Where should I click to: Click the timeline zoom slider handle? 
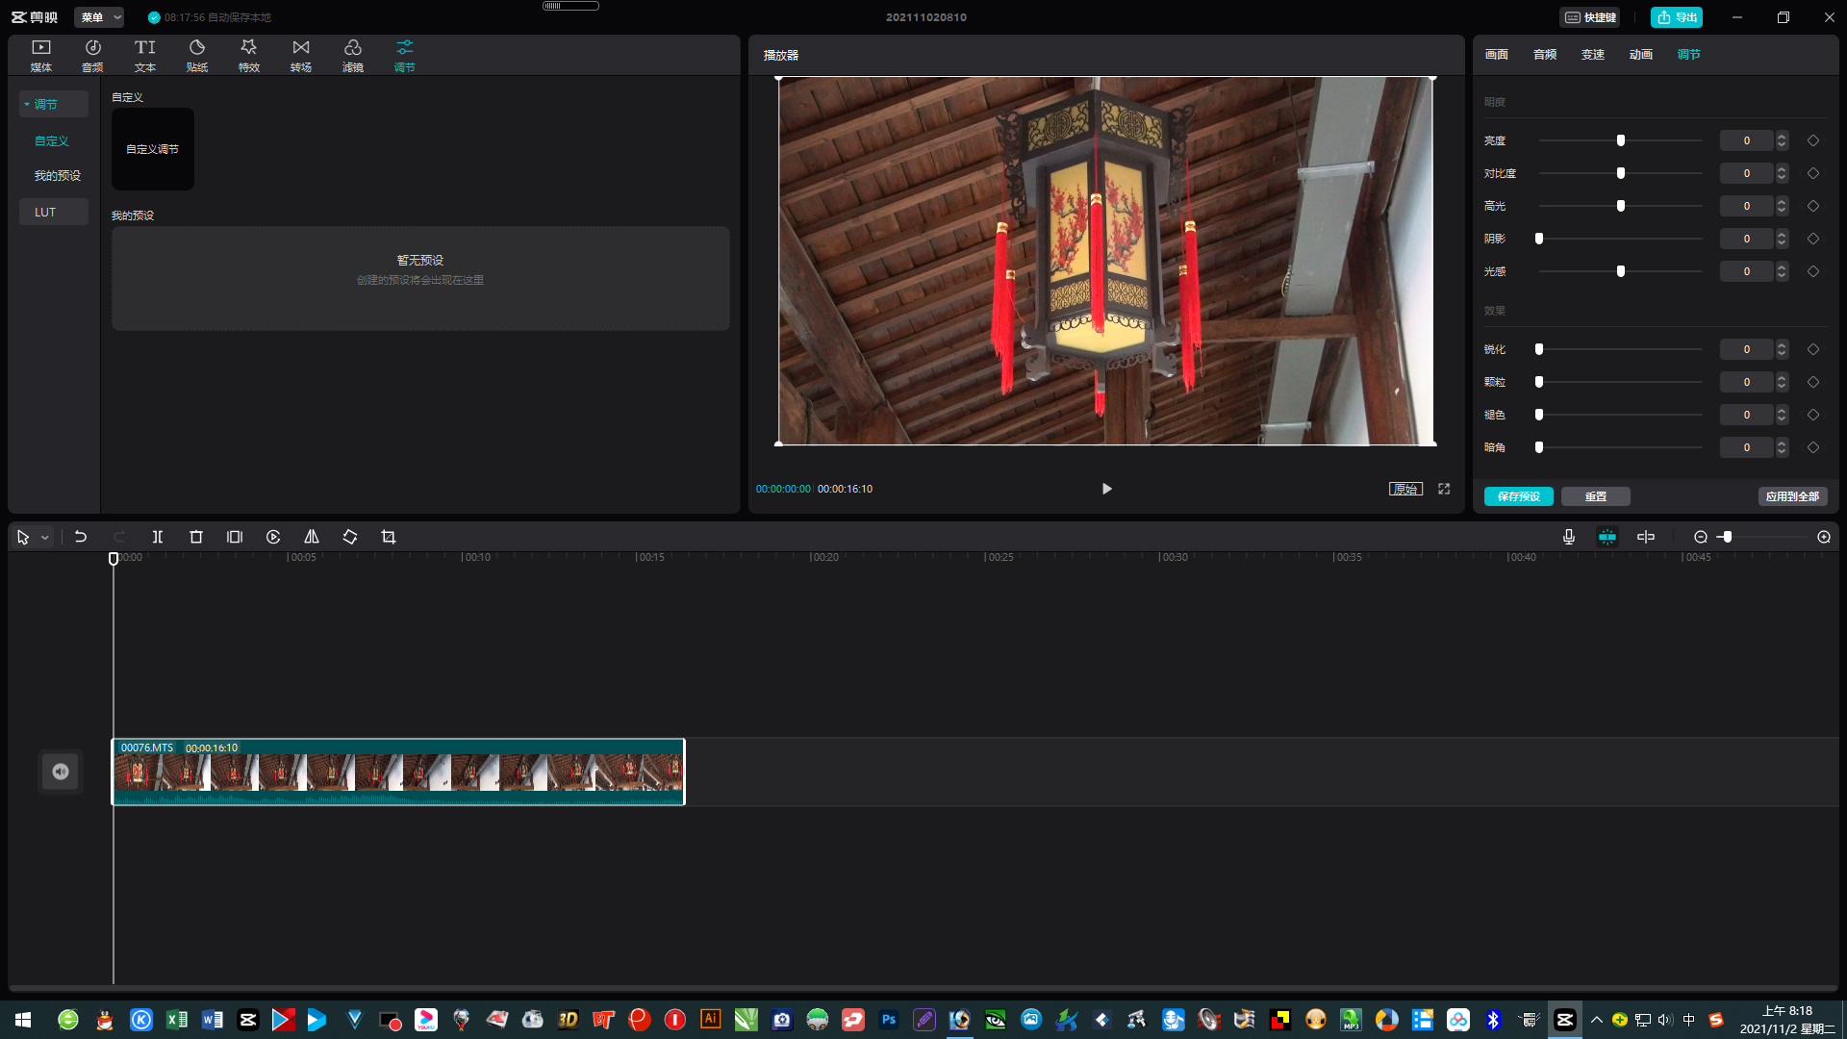tap(1728, 537)
